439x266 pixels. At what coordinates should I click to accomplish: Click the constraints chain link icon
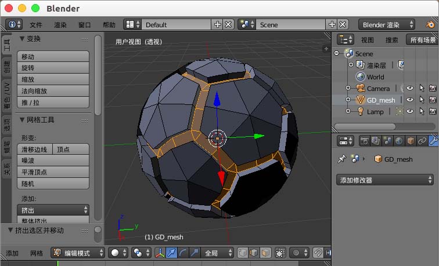point(422,141)
